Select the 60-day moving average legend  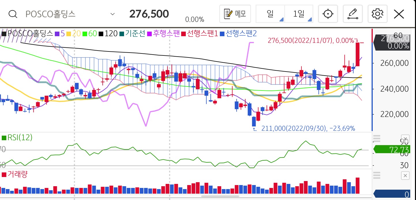coord(90,34)
